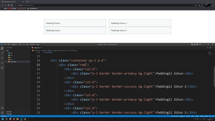
Task: Toggle the Panel layout button in title bar
Action: (195, 44)
